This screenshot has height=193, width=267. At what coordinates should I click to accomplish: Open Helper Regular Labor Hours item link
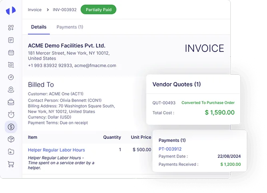56,150
